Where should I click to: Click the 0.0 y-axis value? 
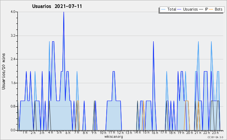(13, 130)
